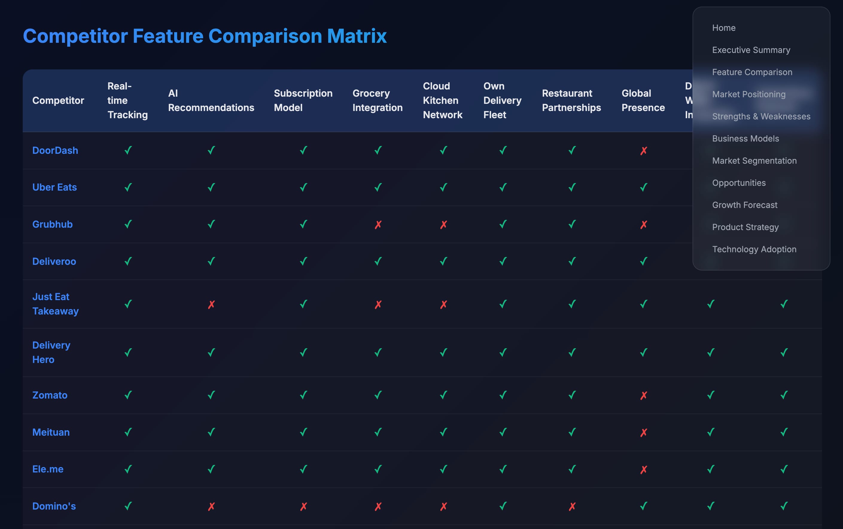The image size is (843, 529).
Task: Click the page title Competitor Feature Comparison Matrix
Action: pos(205,36)
